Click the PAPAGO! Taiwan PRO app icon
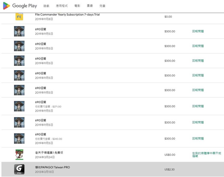 click(x=19, y=169)
